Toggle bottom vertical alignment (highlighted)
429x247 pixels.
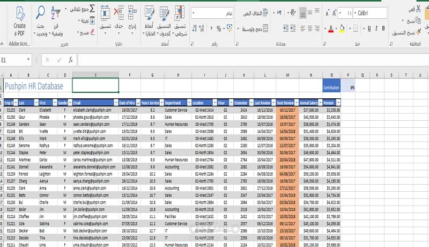point(302,13)
